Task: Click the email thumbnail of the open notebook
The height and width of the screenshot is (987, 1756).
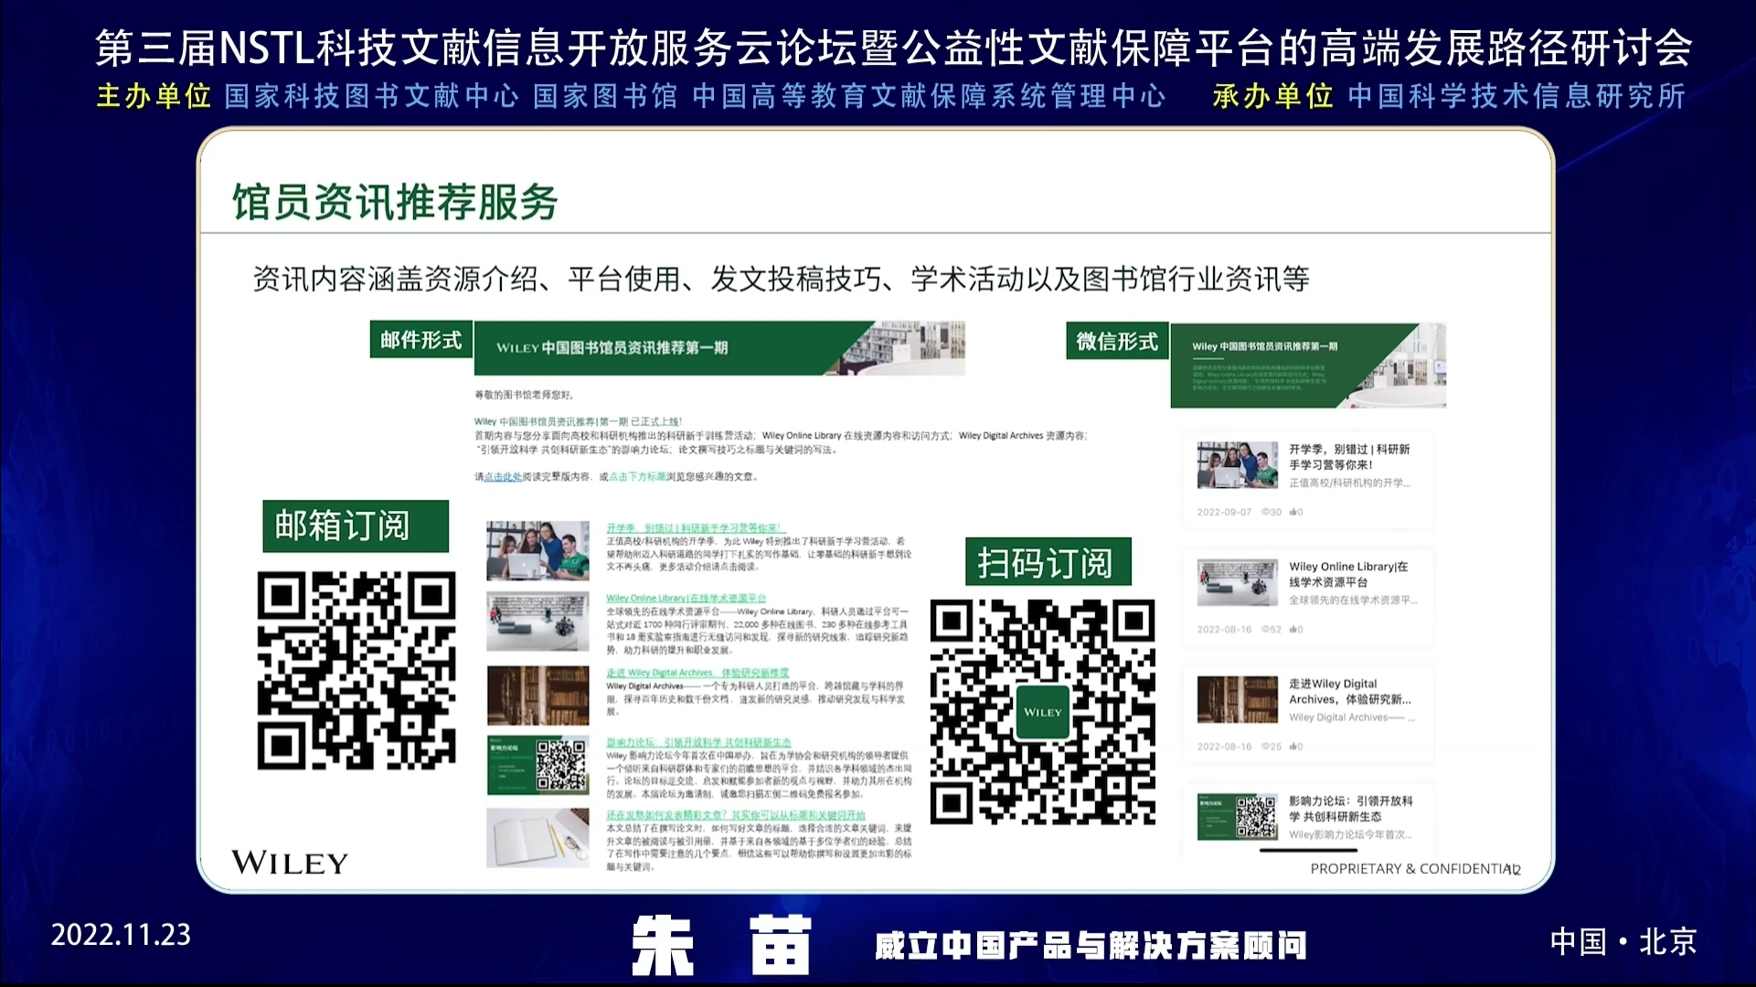Action: coord(537,837)
